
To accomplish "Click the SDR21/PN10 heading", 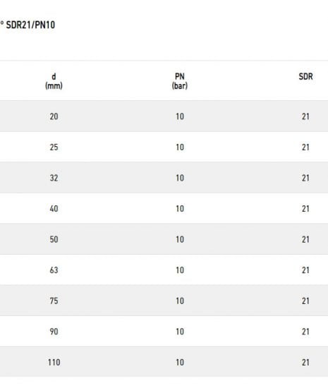I will tap(30, 25).
